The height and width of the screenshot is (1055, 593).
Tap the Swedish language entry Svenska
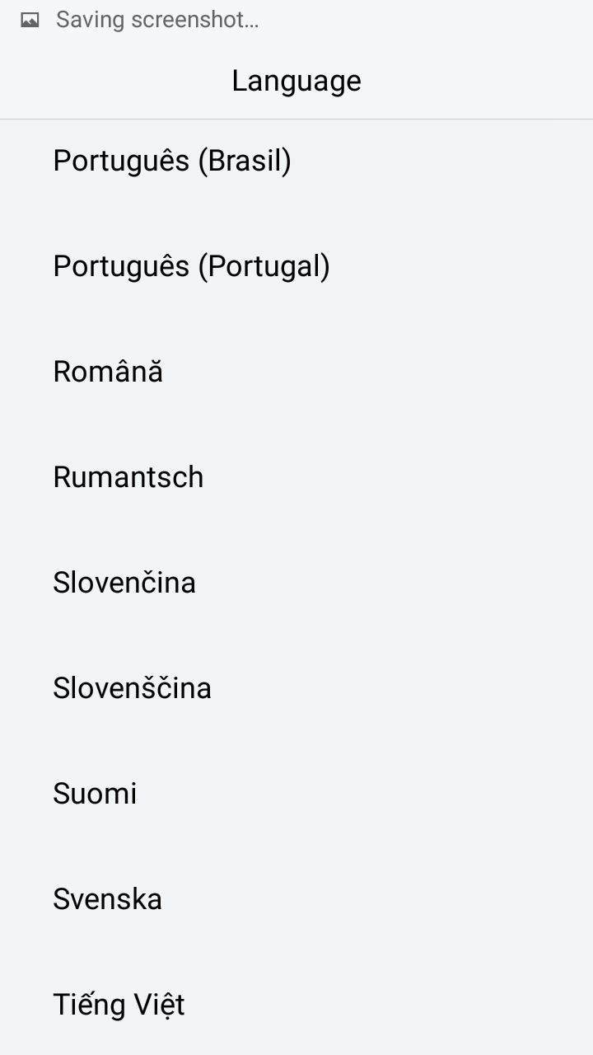[x=296, y=899]
